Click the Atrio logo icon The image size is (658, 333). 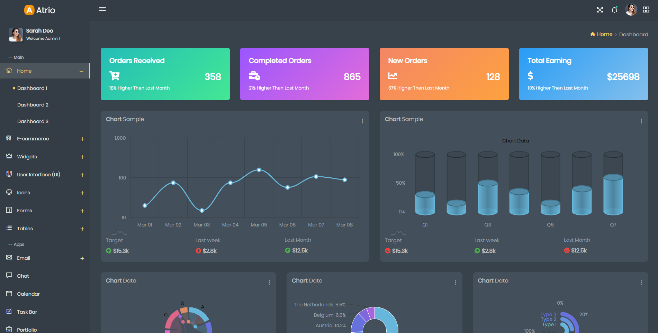(29, 10)
